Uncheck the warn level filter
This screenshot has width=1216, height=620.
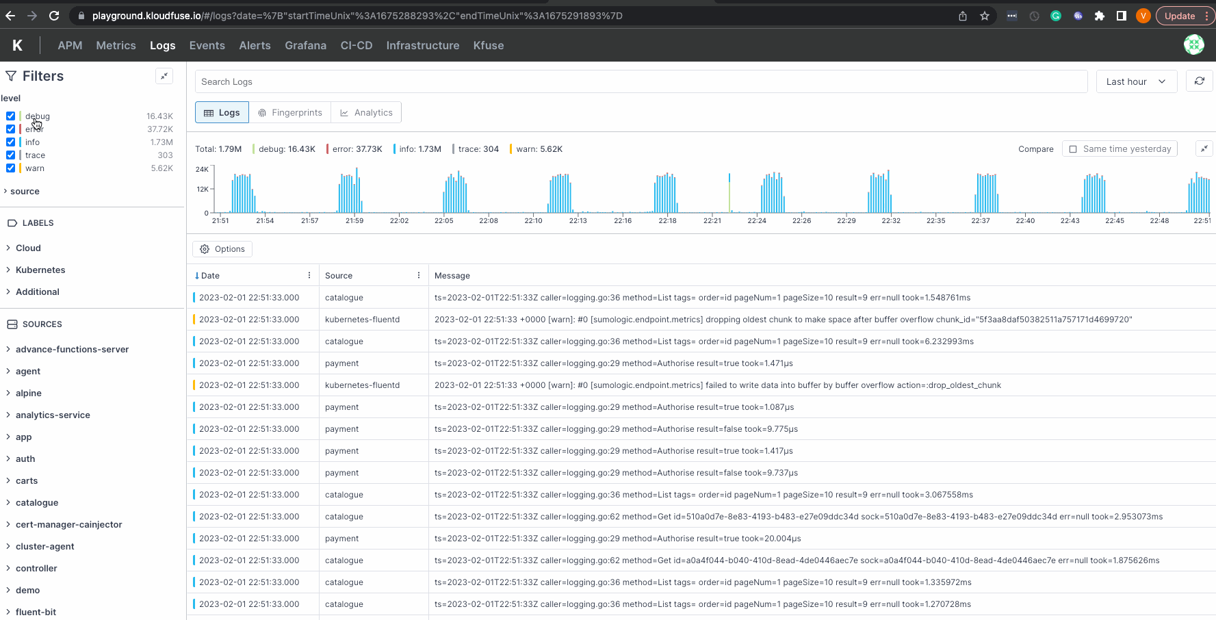point(11,168)
